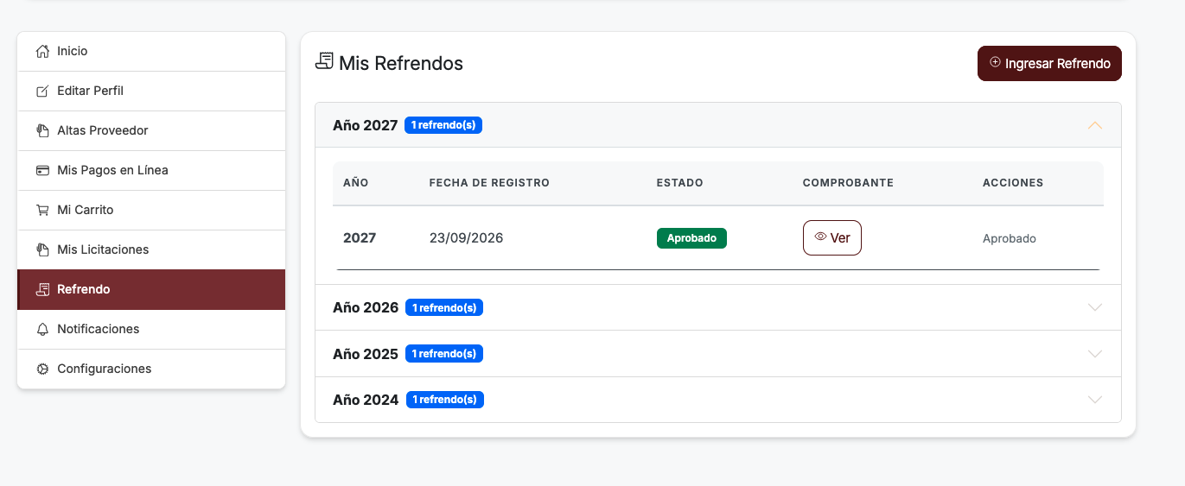Click the house icon beside Inicio
Screen dimensions: 1185x486
click(x=42, y=52)
